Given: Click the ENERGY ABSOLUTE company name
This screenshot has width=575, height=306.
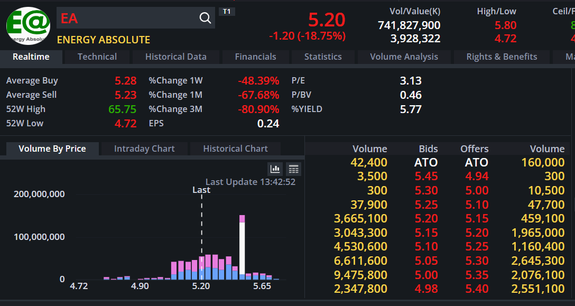Looking at the screenshot, I should 104,40.
